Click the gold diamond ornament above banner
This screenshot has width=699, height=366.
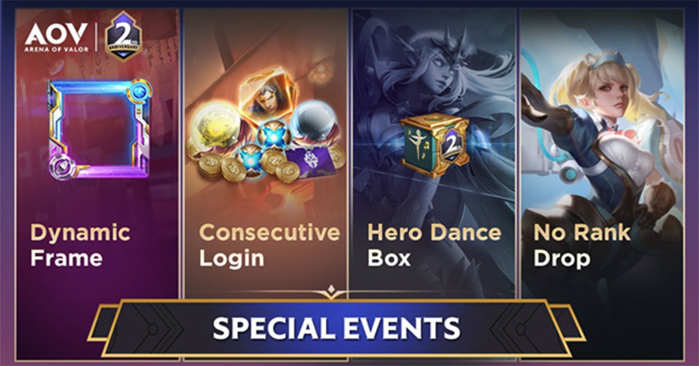(x=331, y=291)
